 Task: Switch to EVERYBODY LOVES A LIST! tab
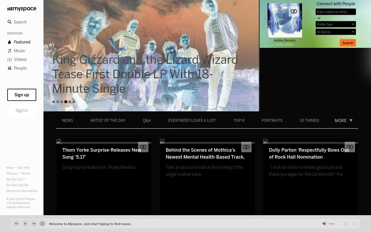(192, 121)
